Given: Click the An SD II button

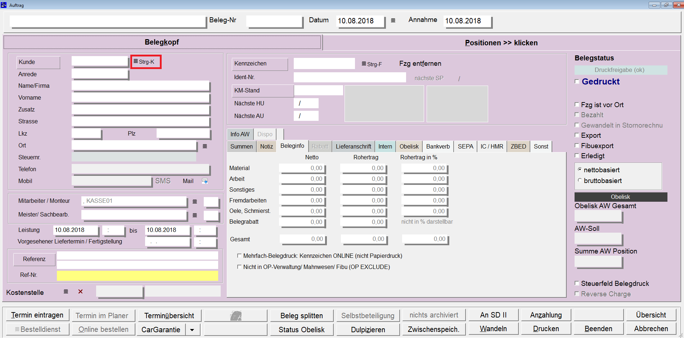Looking at the screenshot, I should coord(494,315).
